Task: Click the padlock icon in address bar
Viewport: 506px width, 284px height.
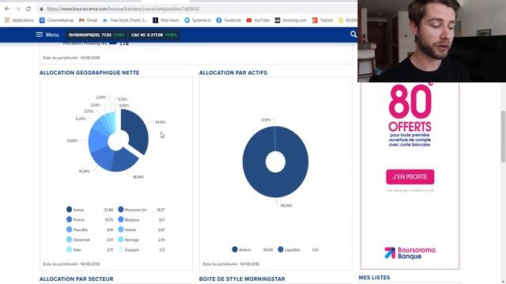Action: point(41,9)
